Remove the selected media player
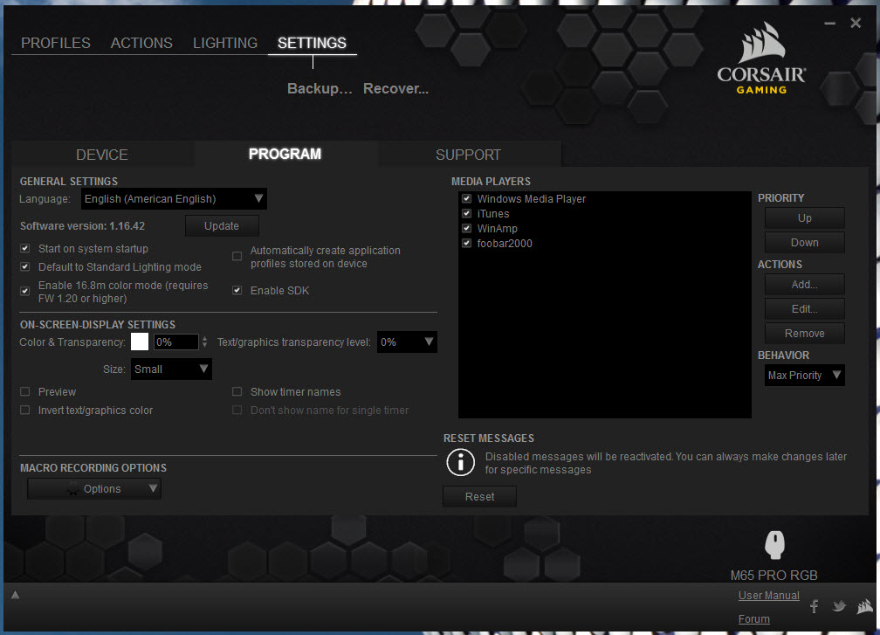The height and width of the screenshot is (635, 880). pos(804,334)
